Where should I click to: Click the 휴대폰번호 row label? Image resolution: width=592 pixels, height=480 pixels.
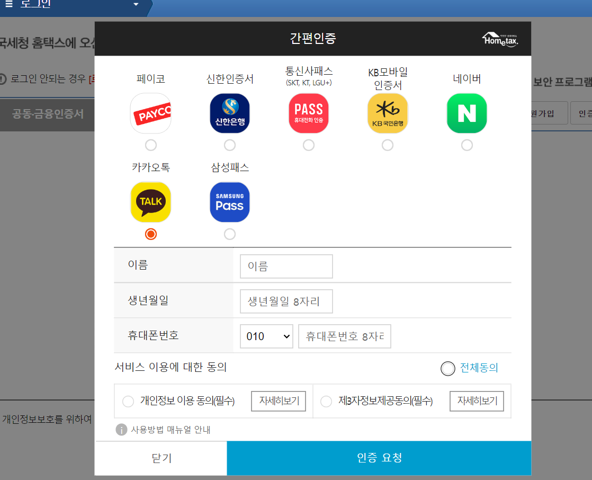(153, 335)
